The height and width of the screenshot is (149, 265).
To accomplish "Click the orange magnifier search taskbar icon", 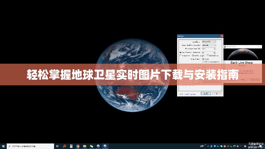I will tap(64, 146).
